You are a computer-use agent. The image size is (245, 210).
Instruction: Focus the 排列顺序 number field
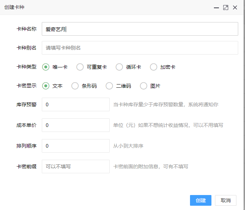(x=76, y=146)
